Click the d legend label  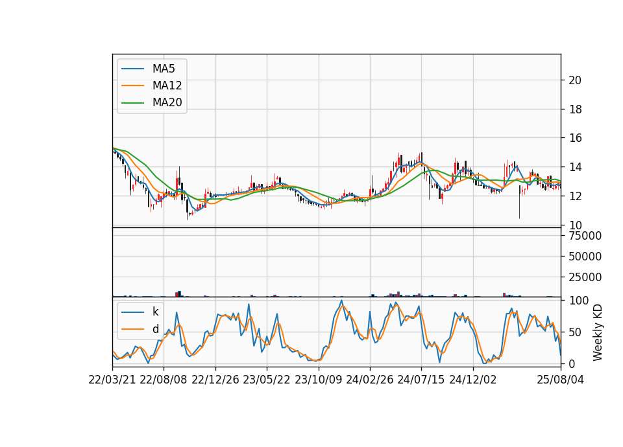pos(155,329)
